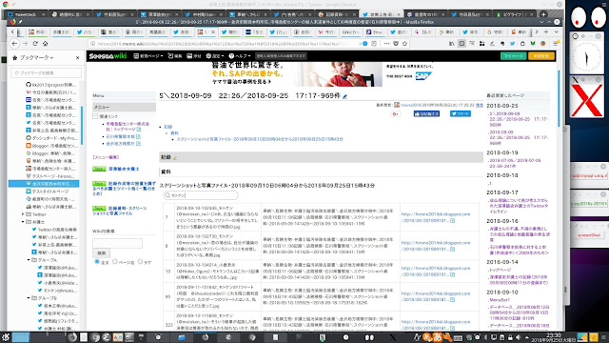The width and height of the screenshot is (609, 343).
Task: Click table filter search box
Action: coord(201,195)
